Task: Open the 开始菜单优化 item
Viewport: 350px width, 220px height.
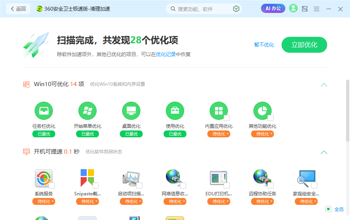Action: click(87, 110)
